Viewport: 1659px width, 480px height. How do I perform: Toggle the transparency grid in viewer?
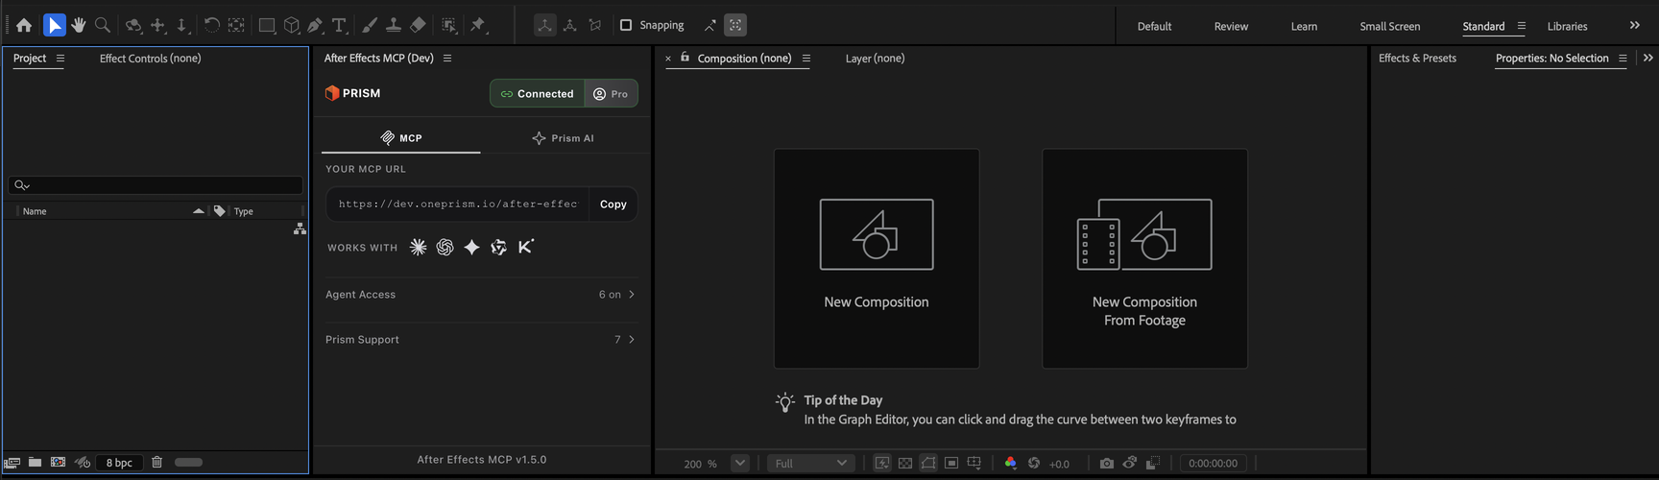pyautogui.click(x=905, y=464)
